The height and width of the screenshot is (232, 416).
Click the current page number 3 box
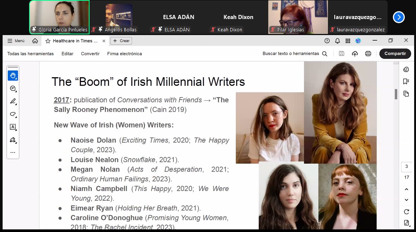[406, 166]
